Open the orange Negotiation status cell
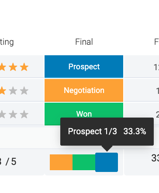The width and height of the screenshot is (159, 193). point(84,90)
